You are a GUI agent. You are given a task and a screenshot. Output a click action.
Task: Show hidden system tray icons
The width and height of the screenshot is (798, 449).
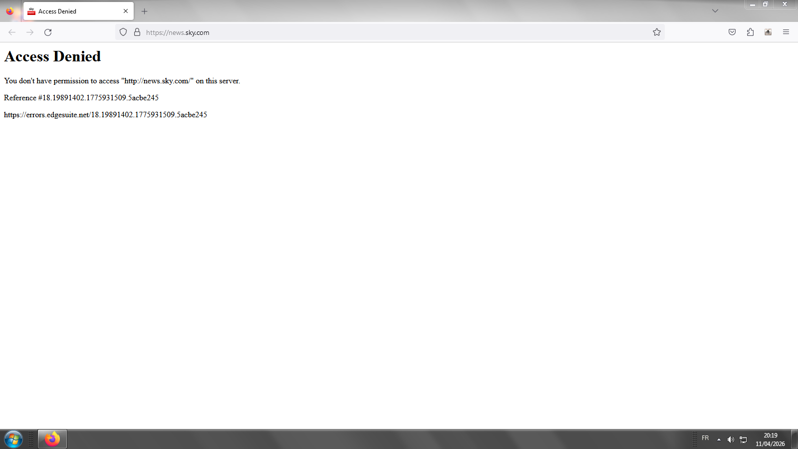coord(719,440)
